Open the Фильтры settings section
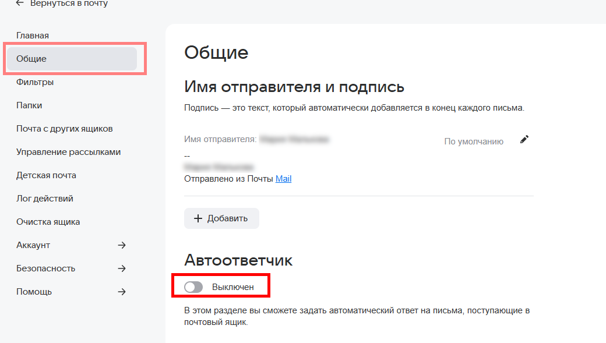 point(35,82)
